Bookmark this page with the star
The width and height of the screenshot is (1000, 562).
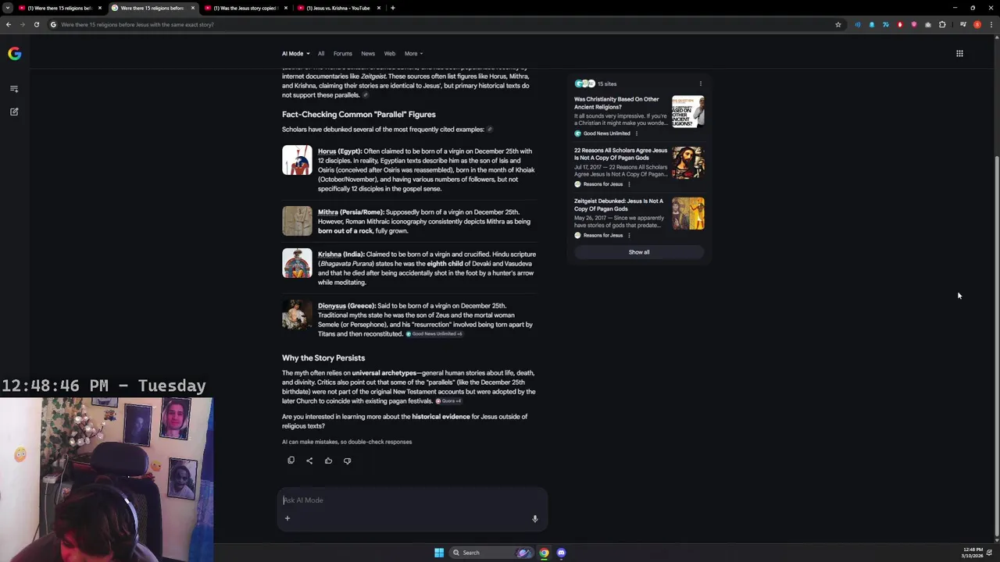click(838, 24)
